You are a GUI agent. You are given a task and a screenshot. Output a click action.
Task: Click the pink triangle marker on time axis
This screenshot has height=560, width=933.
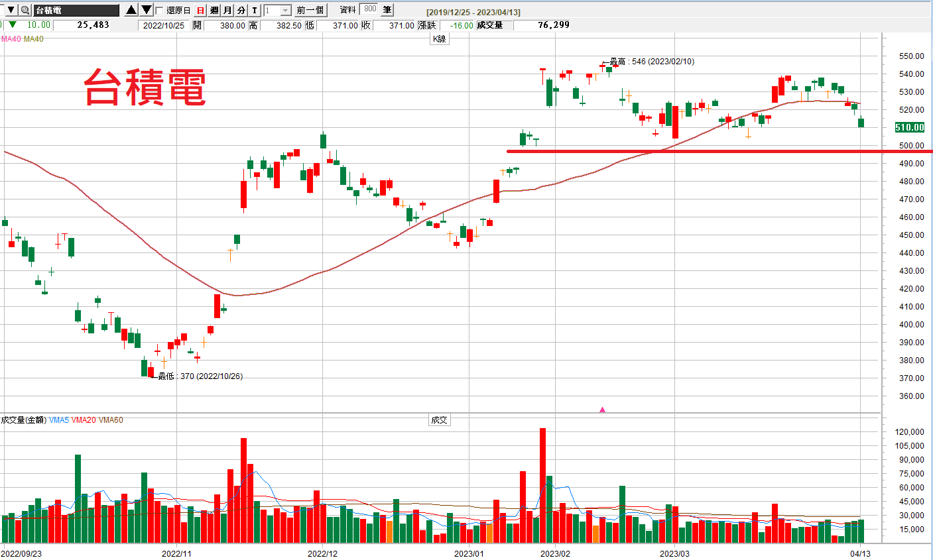point(602,410)
